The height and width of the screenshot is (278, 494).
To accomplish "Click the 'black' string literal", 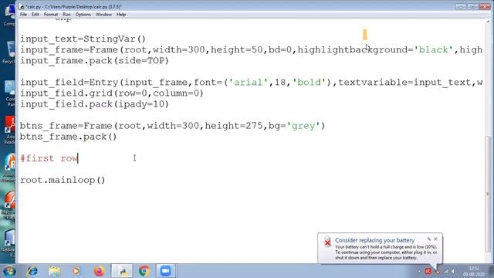I will (x=434, y=49).
